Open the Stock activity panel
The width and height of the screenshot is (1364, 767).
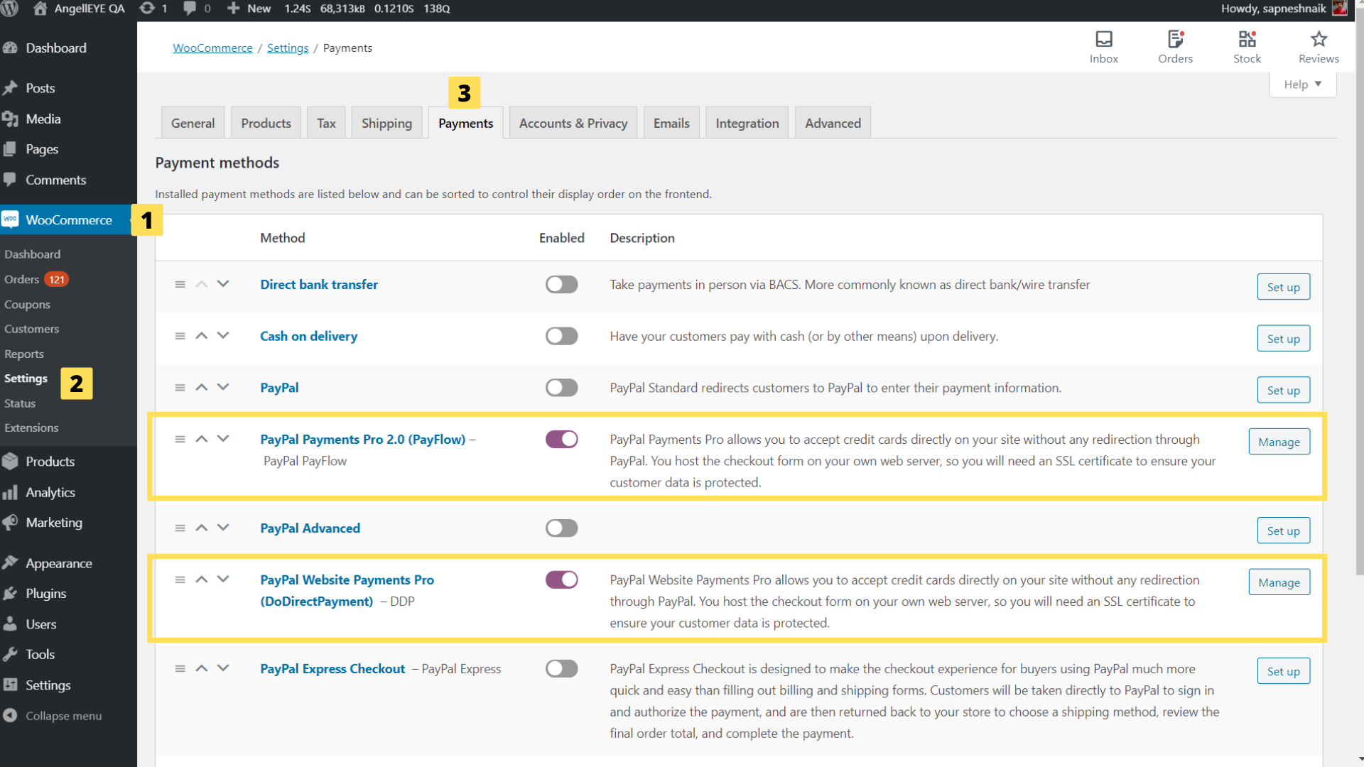point(1247,47)
